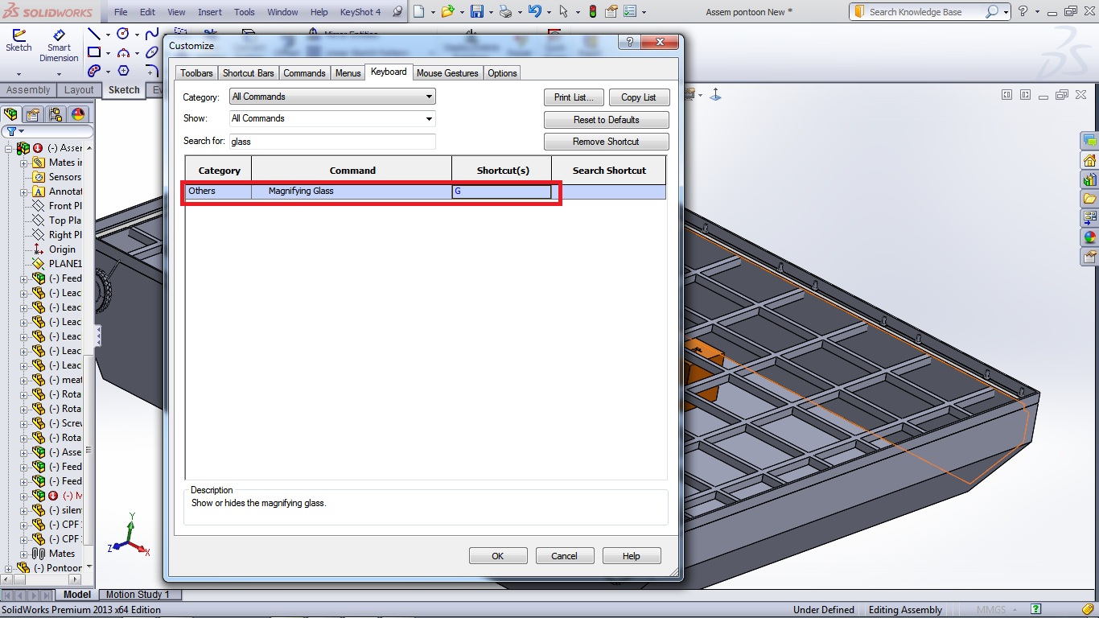
Task: Click the Save icon in toolbar
Action: coord(476,12)
